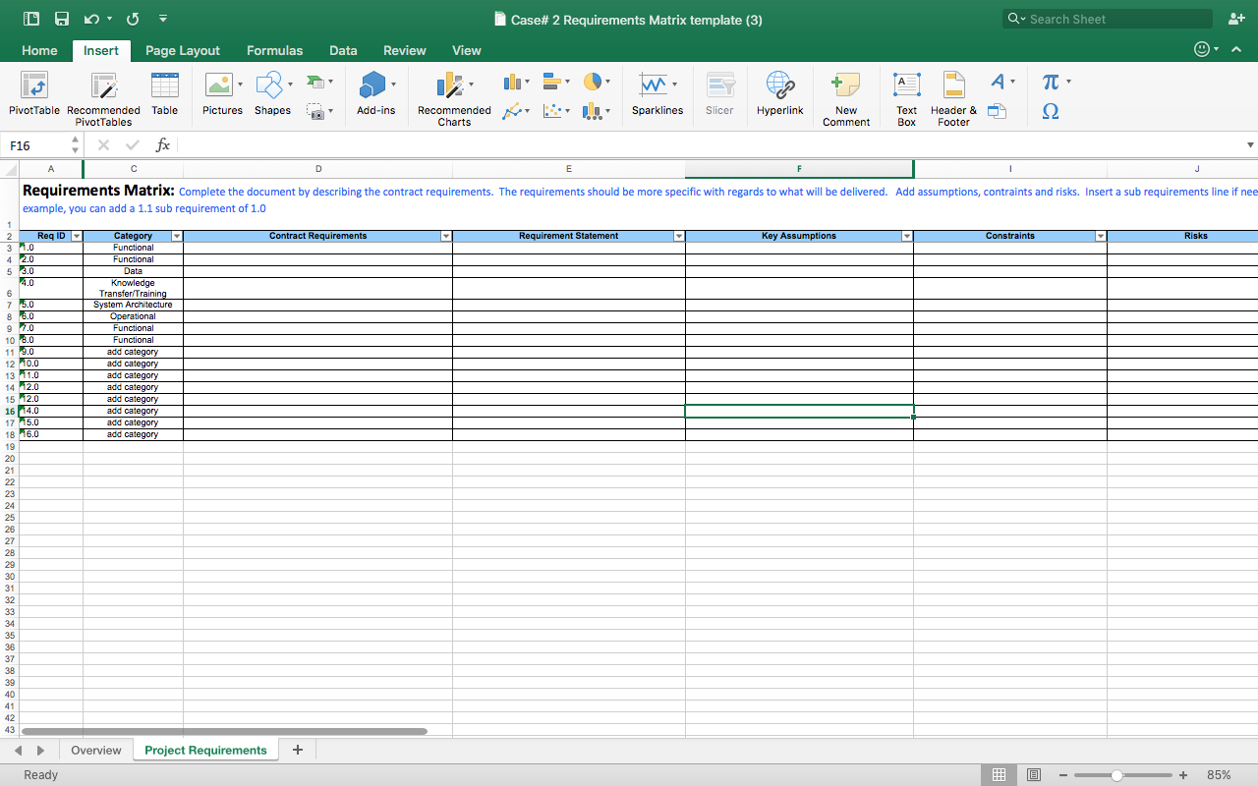
Task: Open Recommended PivotTables
Action: click(x=103, y=95)
